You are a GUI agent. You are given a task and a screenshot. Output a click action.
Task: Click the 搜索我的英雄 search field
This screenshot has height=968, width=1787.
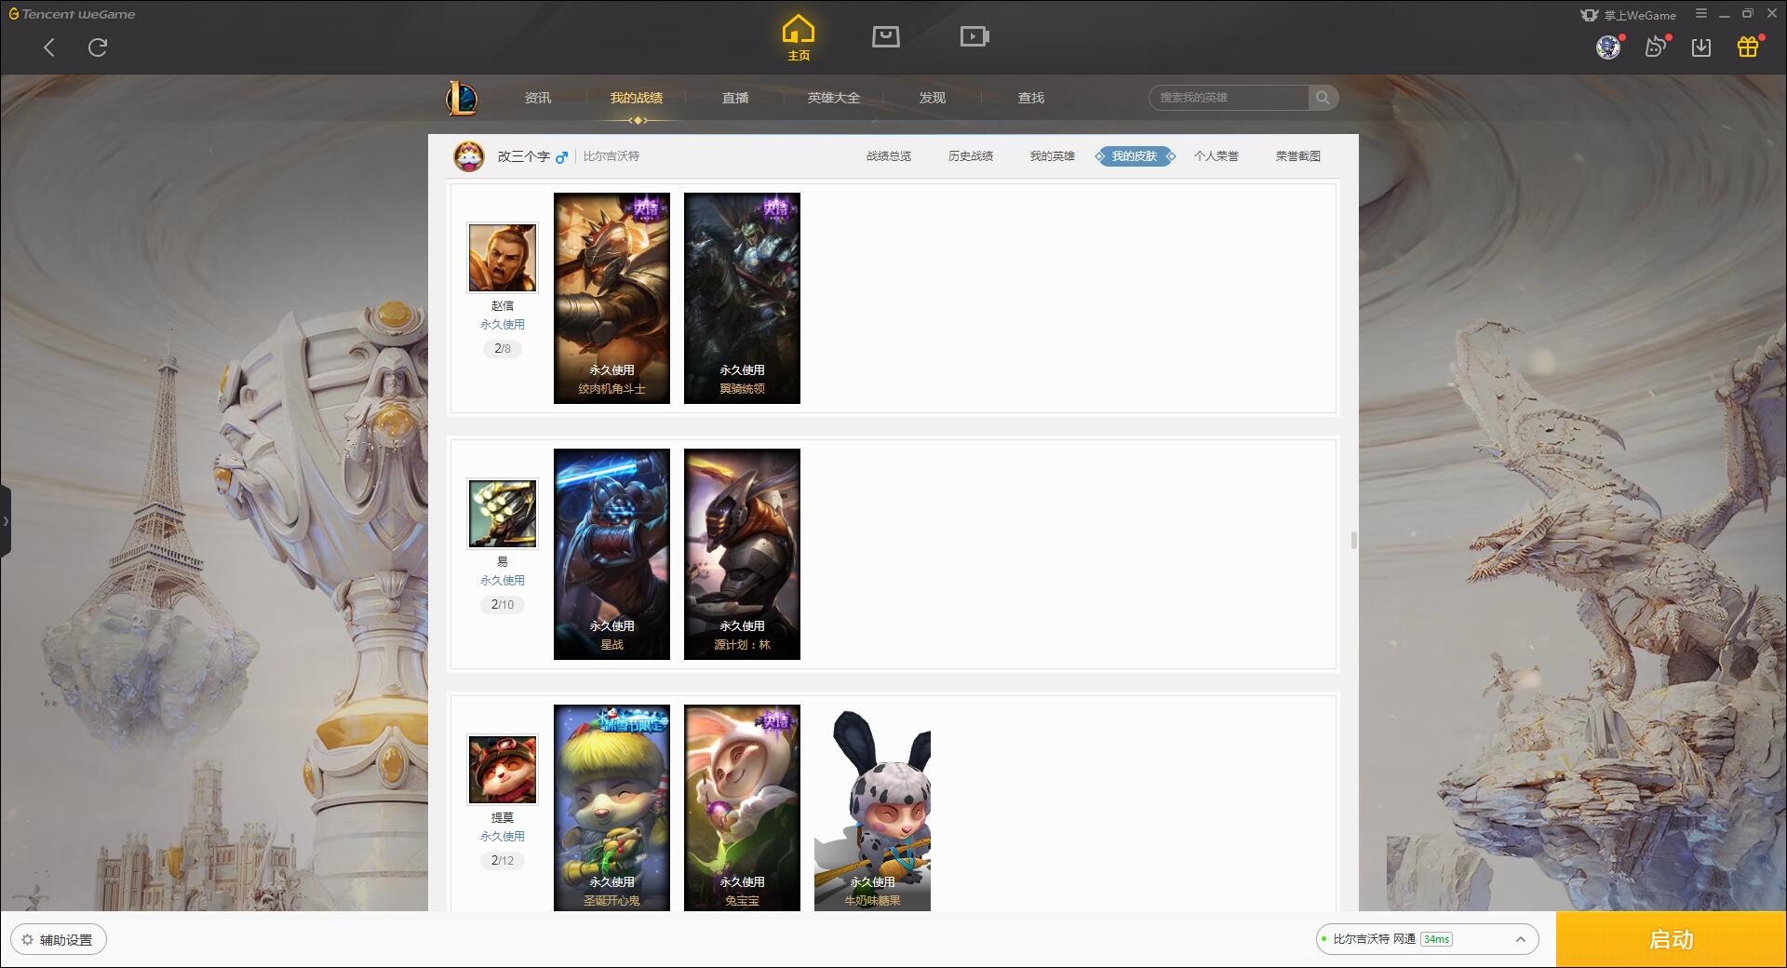click(x=1229, y=98)
